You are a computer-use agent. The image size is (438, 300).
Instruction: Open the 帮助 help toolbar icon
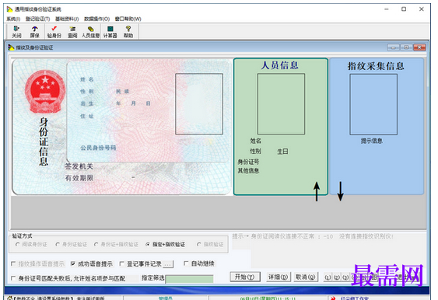pyautogui.click(x=128, y=32)
